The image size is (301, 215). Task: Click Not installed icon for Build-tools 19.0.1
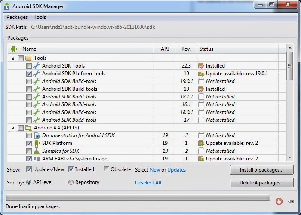(201, 81)
